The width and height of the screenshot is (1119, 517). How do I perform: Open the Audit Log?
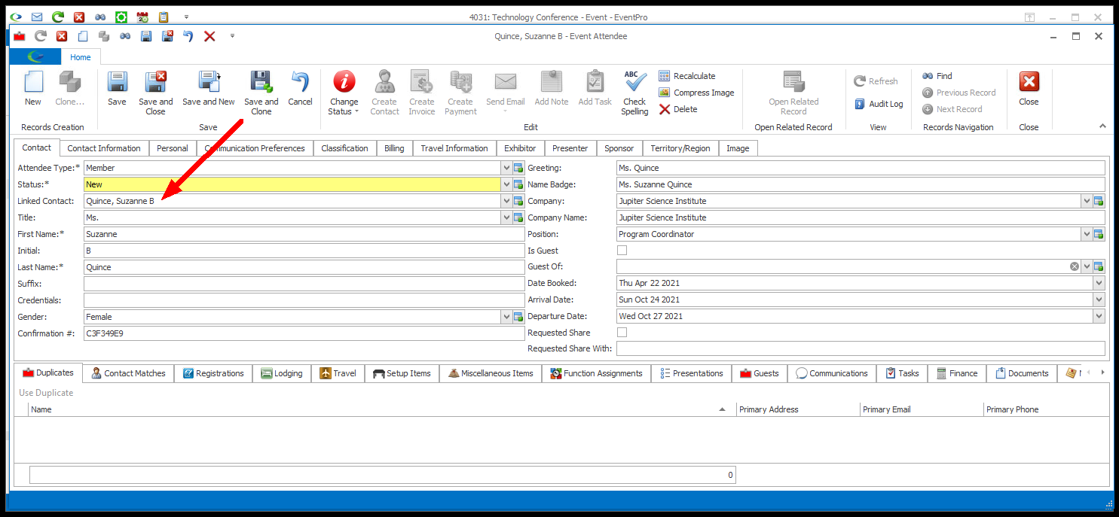coord(879,104)
